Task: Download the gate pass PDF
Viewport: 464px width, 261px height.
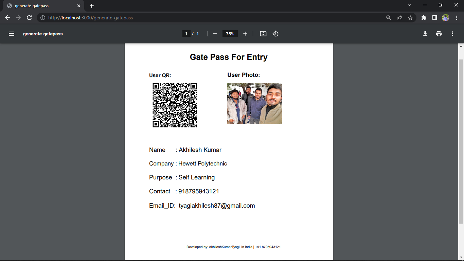Action: click(x=425, y=34)
